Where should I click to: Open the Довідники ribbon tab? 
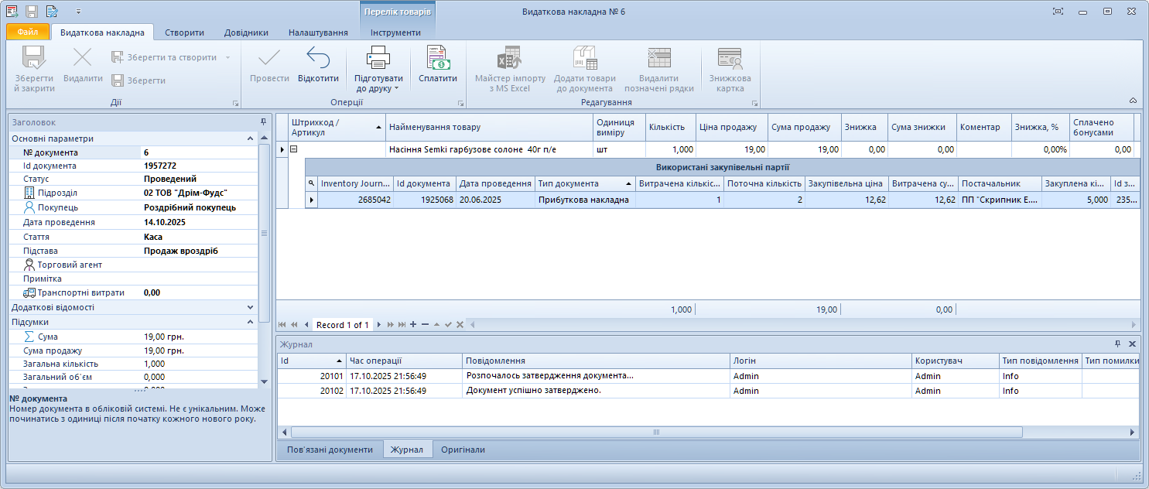[x=246, y=32]
